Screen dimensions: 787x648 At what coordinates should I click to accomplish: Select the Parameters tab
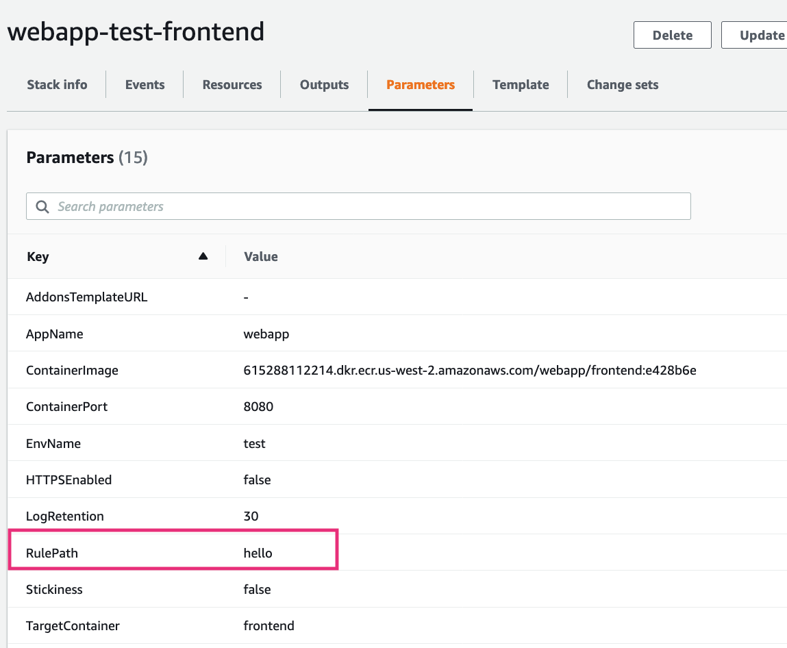tap(421, 85)
